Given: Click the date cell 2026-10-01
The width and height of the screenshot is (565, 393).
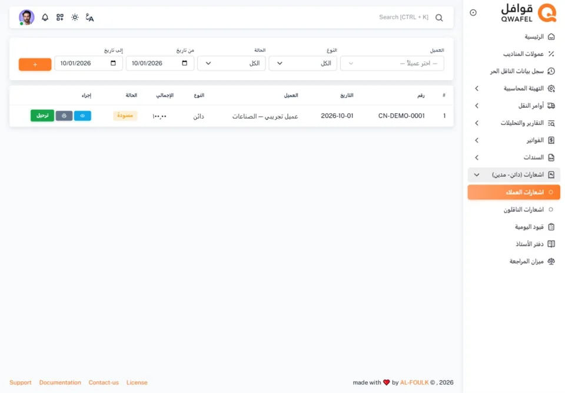Looking at the screenshot, I should [x=337, y=116].
